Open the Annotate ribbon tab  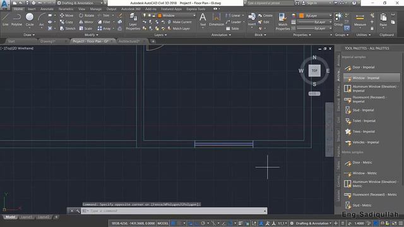[x=47, y=9]
